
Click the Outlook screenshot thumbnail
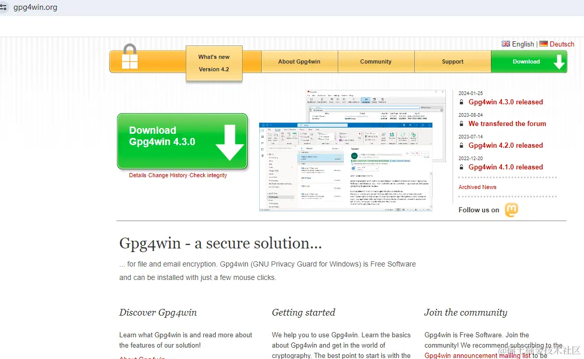(346, 167)
